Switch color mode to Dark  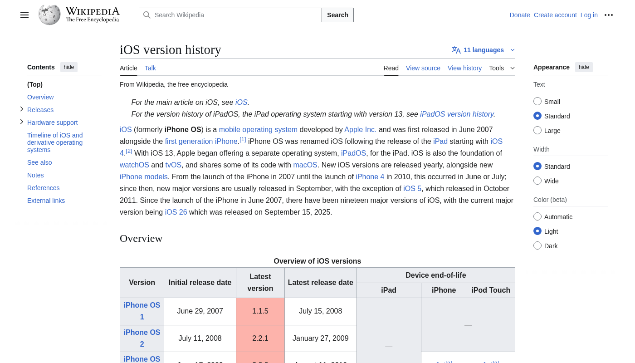point(537,246)
